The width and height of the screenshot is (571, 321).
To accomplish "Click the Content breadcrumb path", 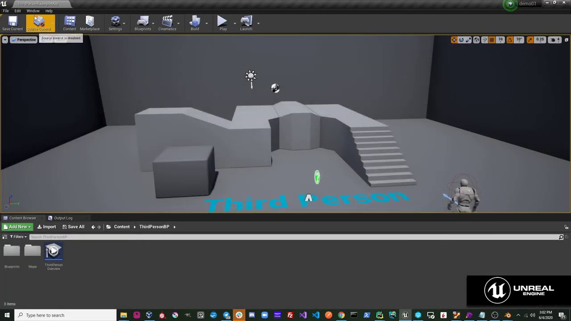I will click(121, 227).
